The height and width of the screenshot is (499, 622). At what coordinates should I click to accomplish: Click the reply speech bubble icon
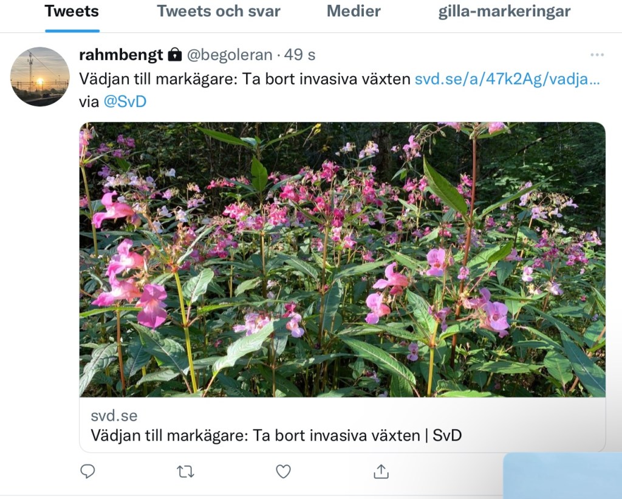pos(87,471)
